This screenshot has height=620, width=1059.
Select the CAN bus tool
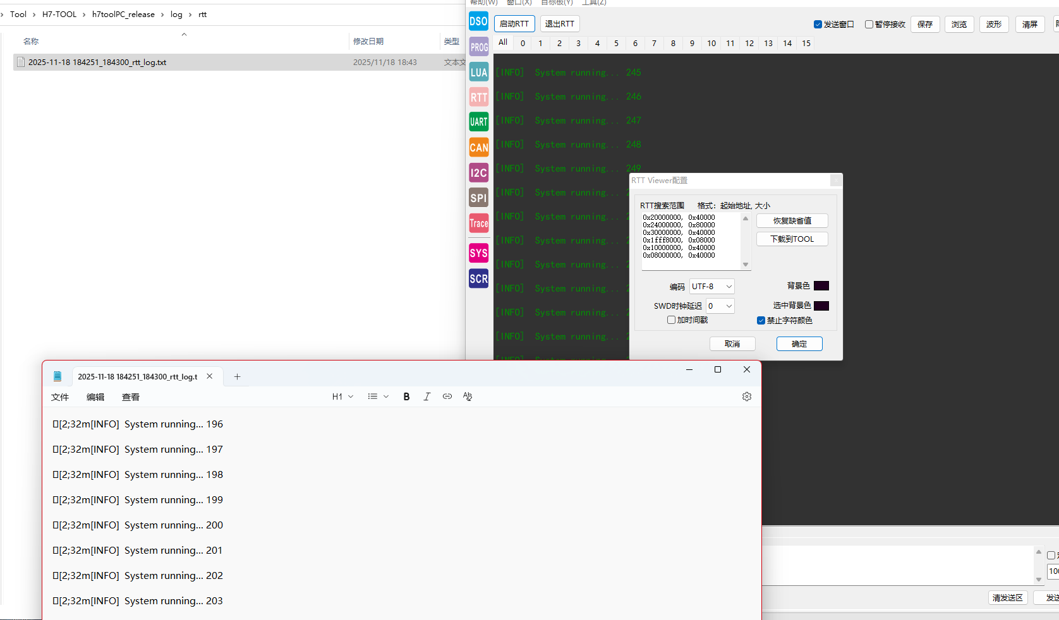(478, 147)
